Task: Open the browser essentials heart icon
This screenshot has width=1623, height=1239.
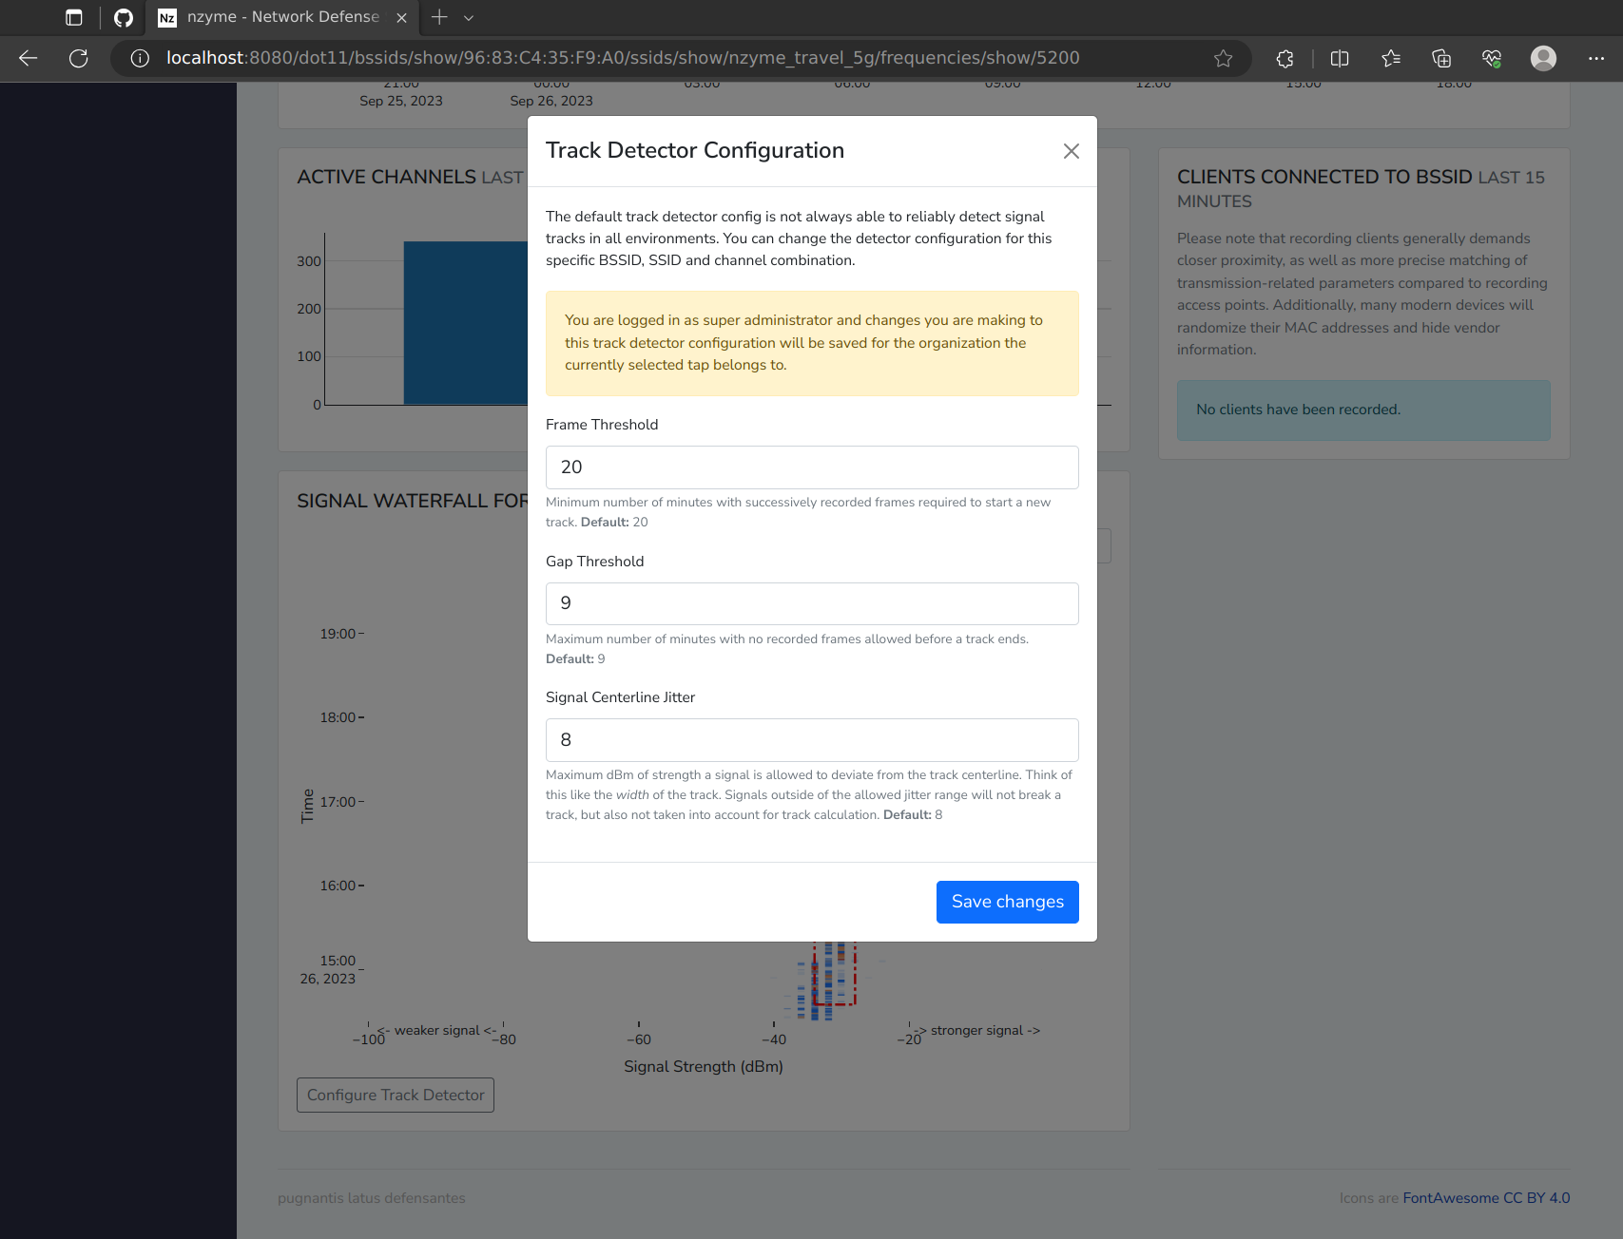Action: (1492, 58)
